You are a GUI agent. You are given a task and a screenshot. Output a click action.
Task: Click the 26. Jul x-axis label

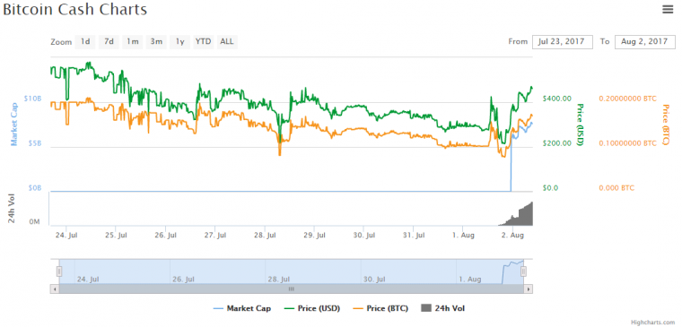166,236
